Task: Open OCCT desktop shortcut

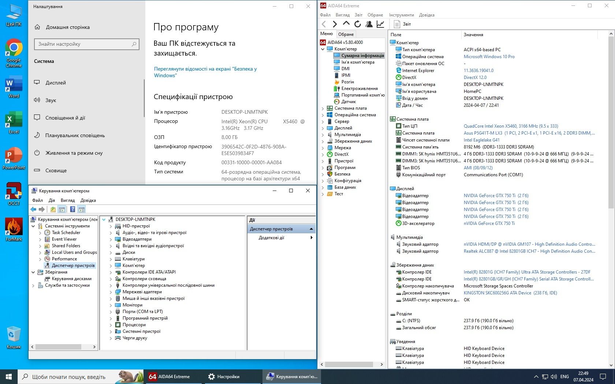Action: coord(14,194)
